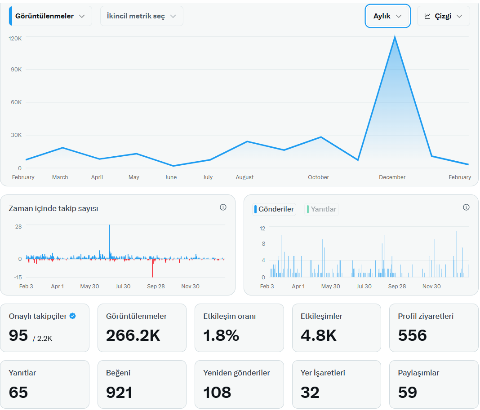Click the verified badge next to Onaylı takipçiler

[72, 316]
